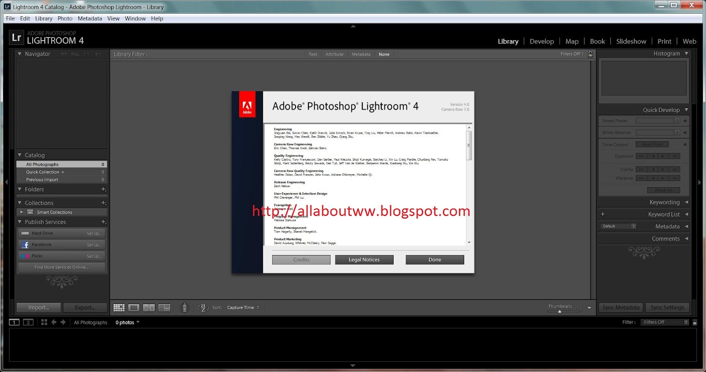Open Survey view icon

[164, 308]
